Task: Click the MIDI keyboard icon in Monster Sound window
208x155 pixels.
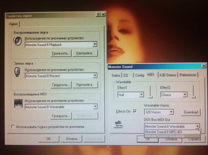Action: [119, 125]
